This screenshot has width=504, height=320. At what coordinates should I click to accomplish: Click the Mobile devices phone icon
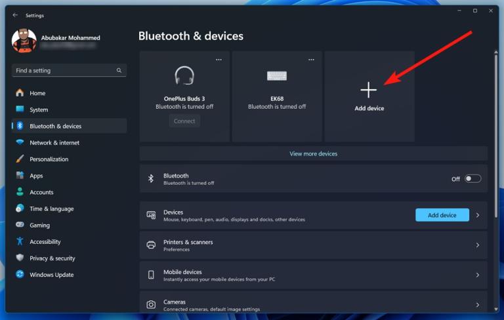tap(151, 275)
